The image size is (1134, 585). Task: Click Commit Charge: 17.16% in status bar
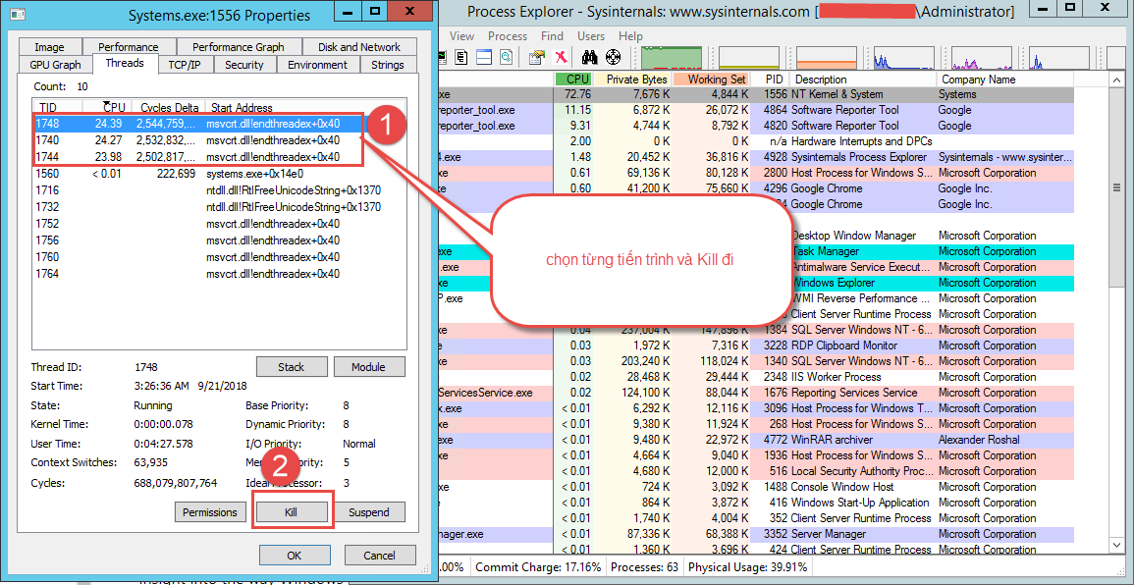pos(538,567)
